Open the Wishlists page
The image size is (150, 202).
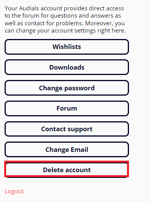pos(67,47)
